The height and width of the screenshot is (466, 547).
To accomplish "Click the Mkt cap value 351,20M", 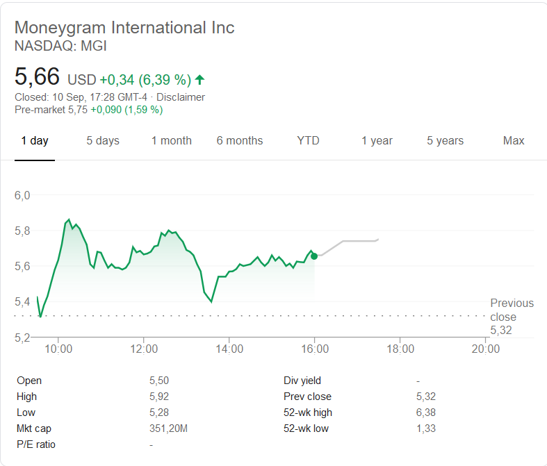I will click(x=168, y=428).
